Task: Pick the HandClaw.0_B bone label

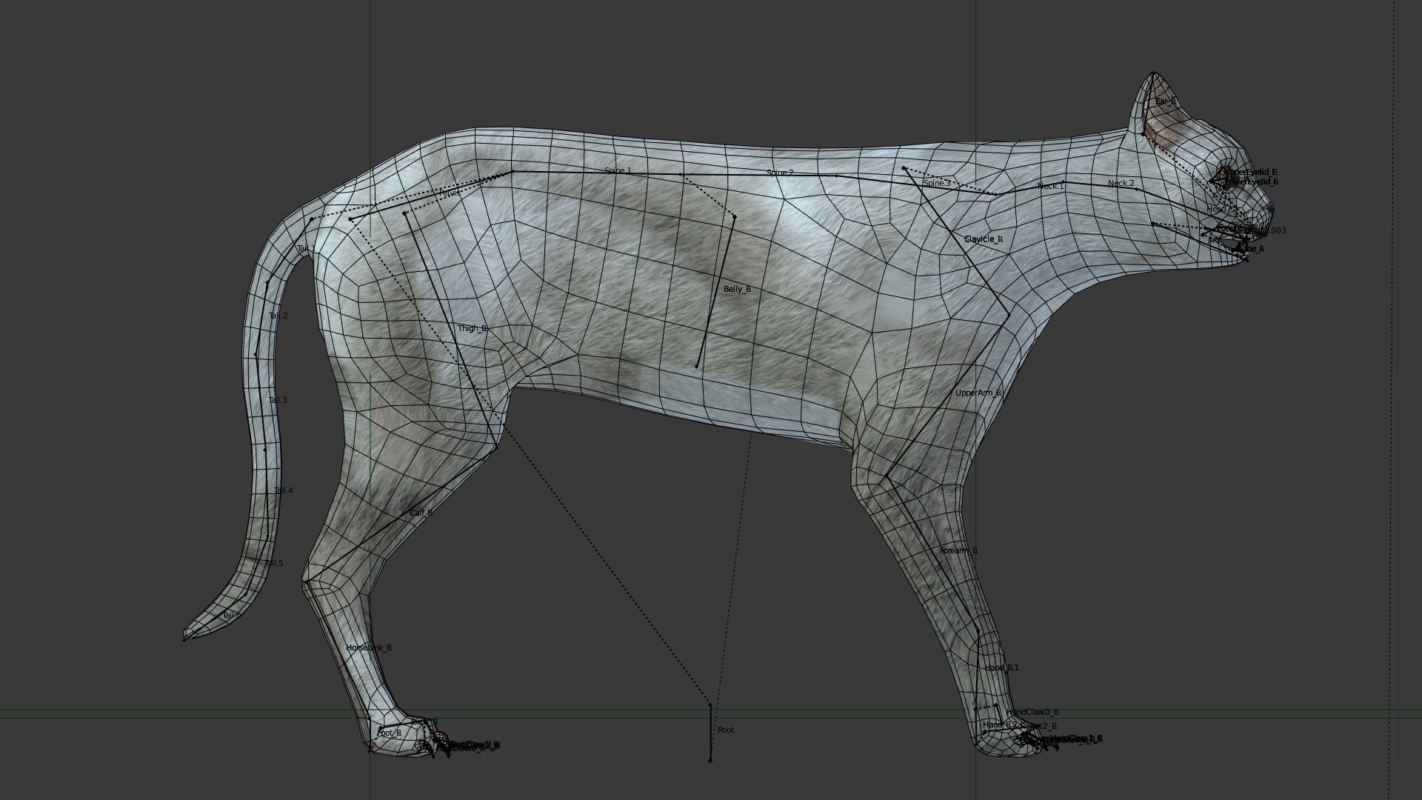Action: click(x=1032, y=713)
